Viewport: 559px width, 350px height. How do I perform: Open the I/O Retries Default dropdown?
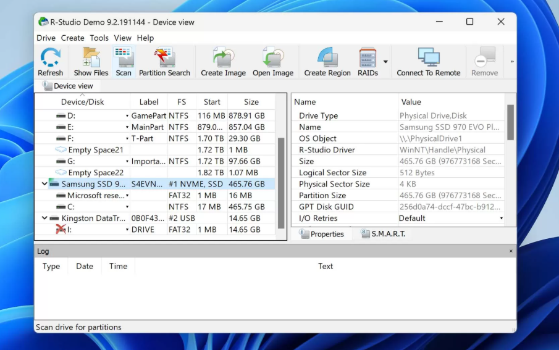click(501, 219)
